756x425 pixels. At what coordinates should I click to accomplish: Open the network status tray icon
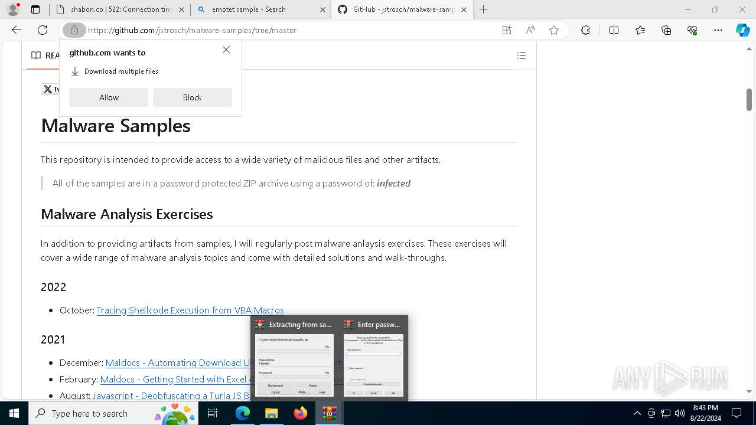pyautogui.click(x=666, y=413)
